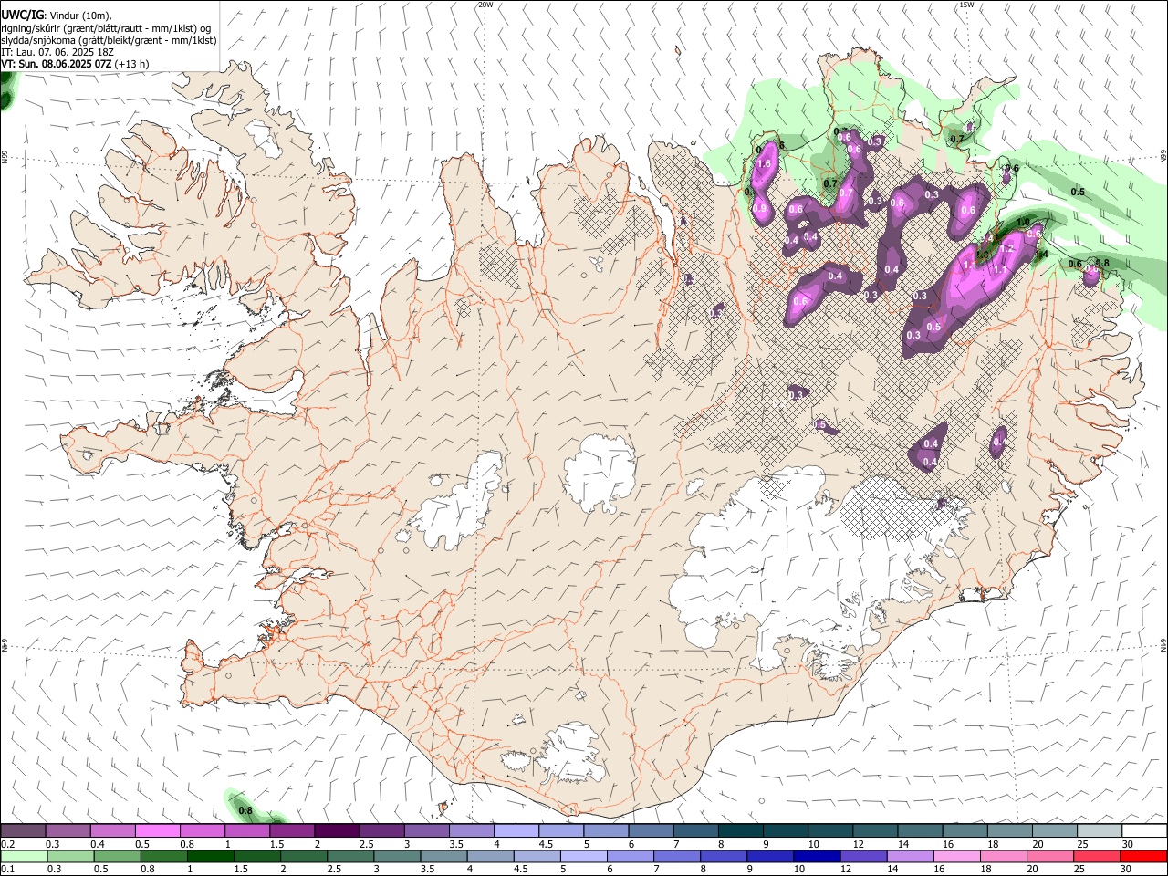This screenshot has width=1168, height=876.
Task: Click the 'UWC/IG: Vindur (10m)' title text
Action: tap(57, 16)
